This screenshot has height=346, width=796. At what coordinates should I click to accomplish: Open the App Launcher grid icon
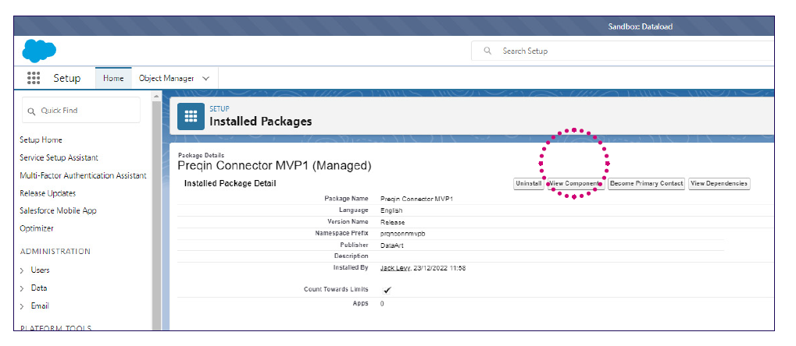[x=34, y=78]
